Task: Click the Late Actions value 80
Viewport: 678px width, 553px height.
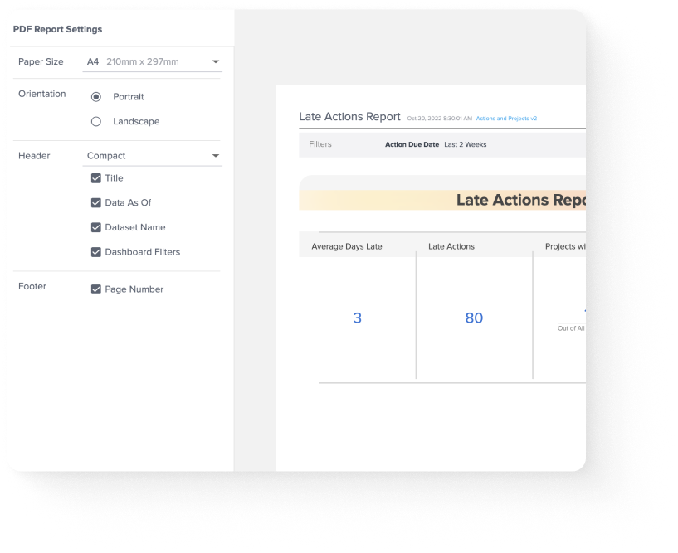Action: coord(474,318)
